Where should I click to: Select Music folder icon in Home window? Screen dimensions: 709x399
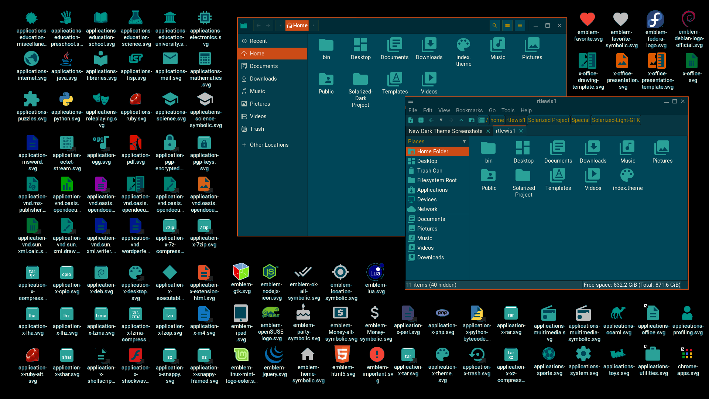[497, 49]
